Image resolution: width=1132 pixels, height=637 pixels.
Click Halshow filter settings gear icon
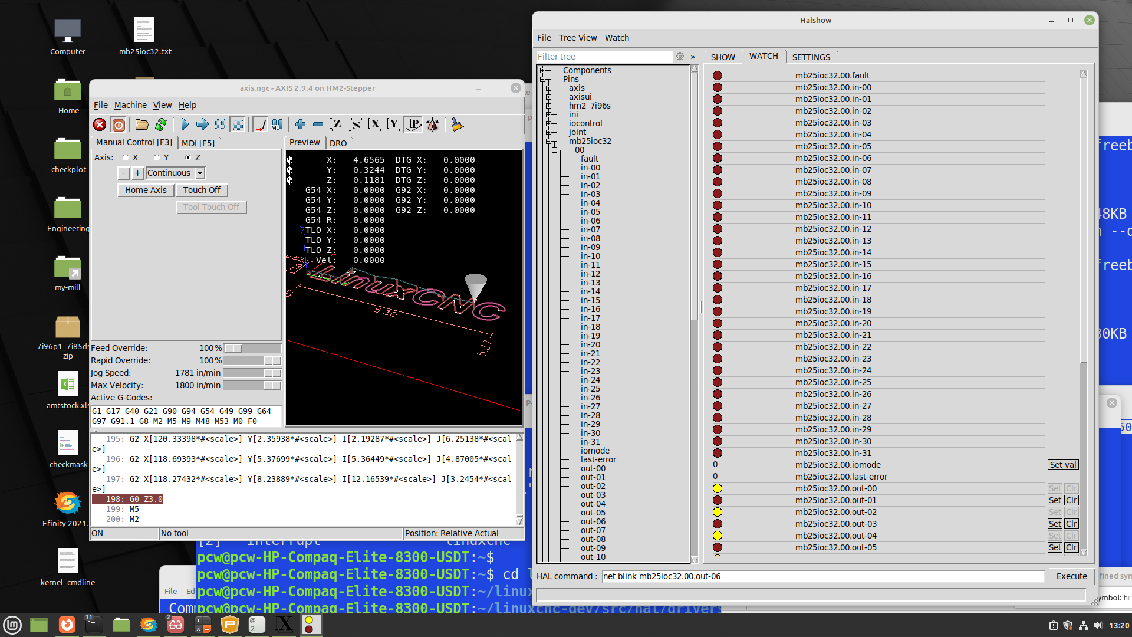[680, 57]
